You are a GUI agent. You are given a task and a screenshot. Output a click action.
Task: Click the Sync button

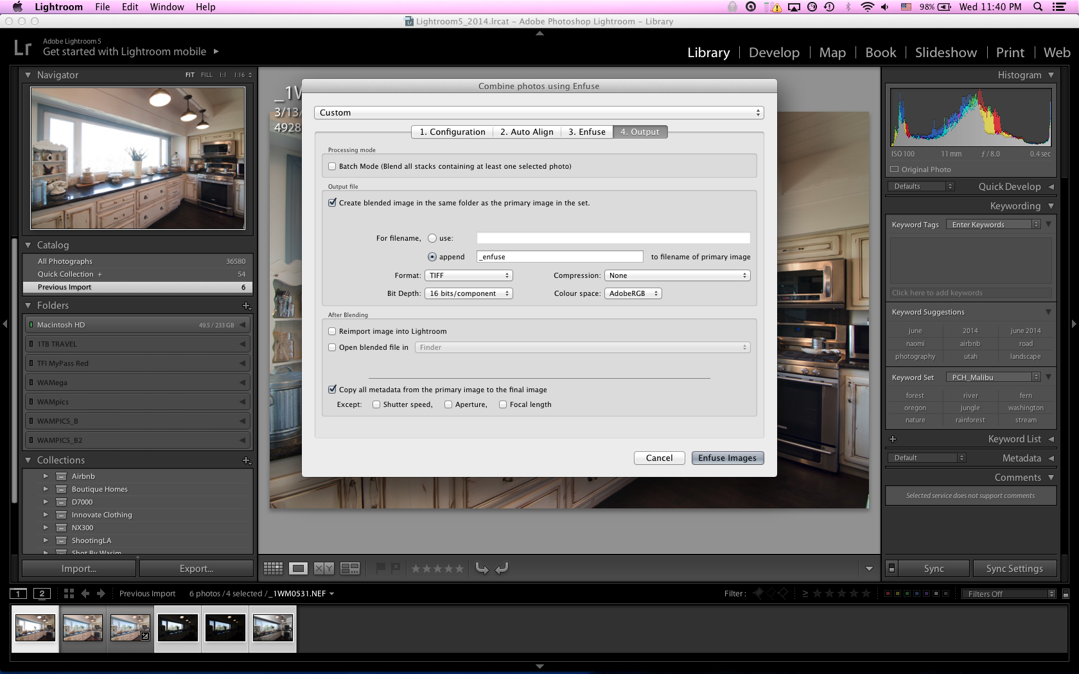[934, 569]
